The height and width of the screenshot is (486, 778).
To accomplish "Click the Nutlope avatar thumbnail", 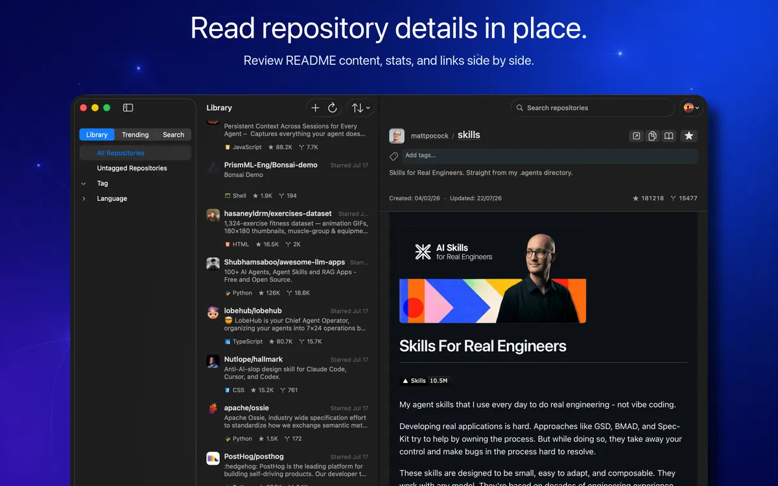I will click(x=213, y=361).
